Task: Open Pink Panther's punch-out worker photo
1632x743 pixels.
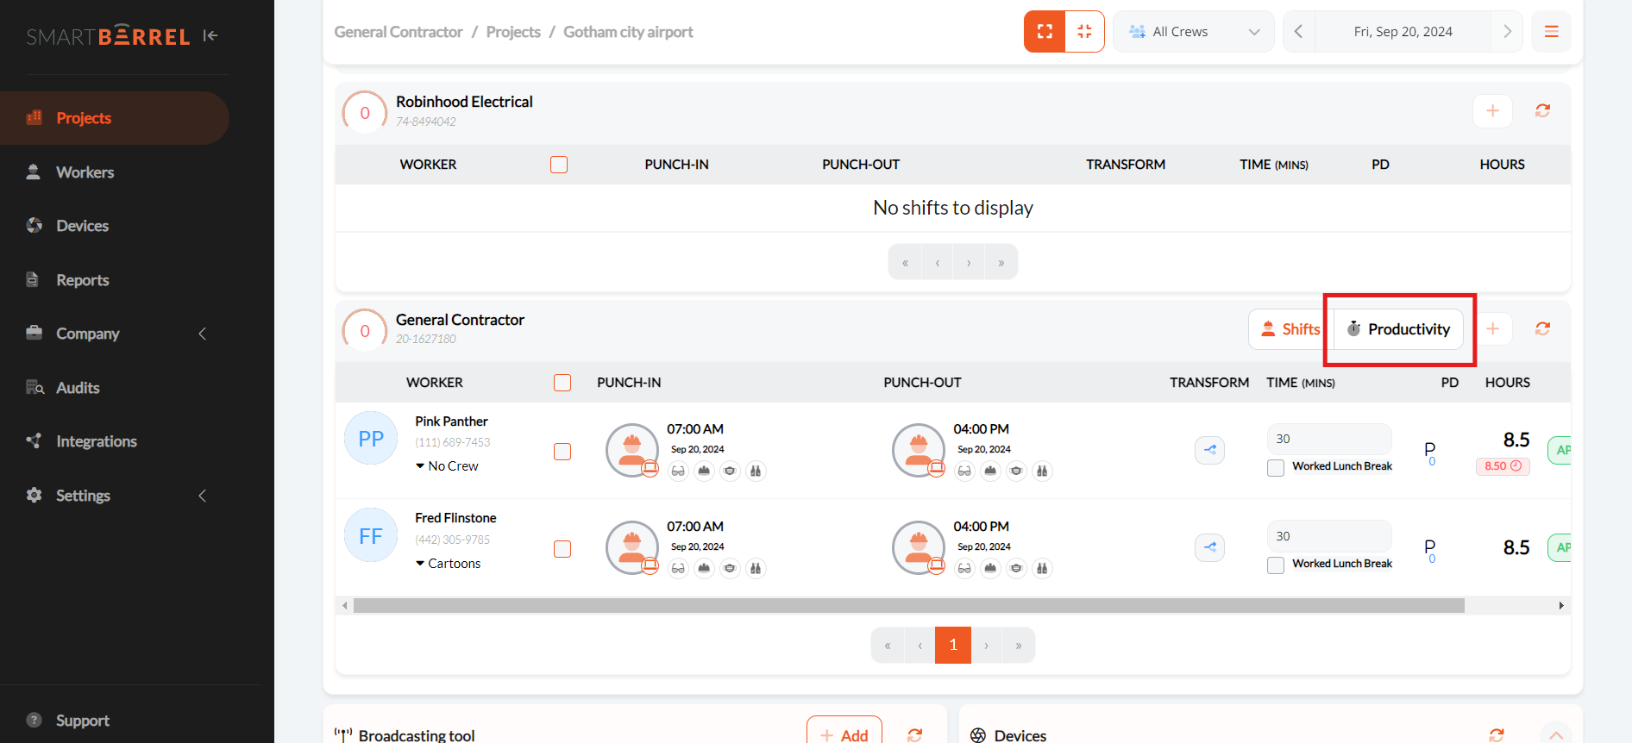Action: pos(919,450)
